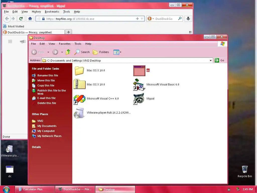Click the Desktop taskbar button
This screenshot has height=193, width=257.
point(115,189)
